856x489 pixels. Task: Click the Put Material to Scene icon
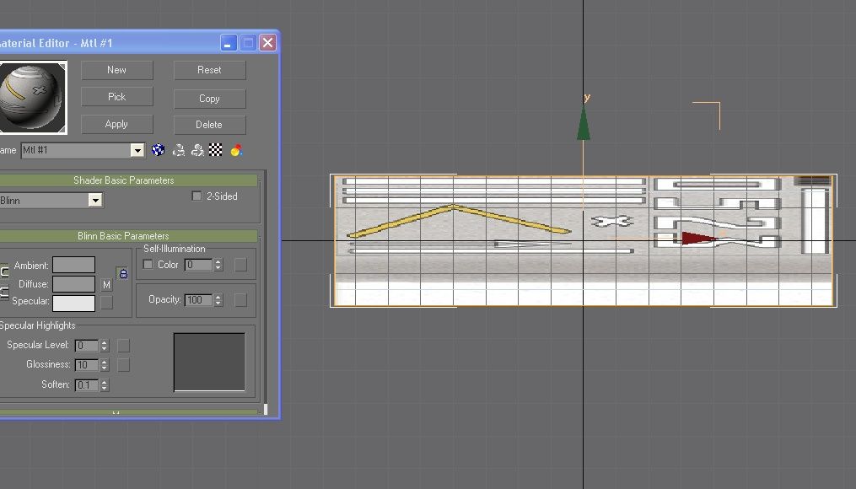(179, 150)
